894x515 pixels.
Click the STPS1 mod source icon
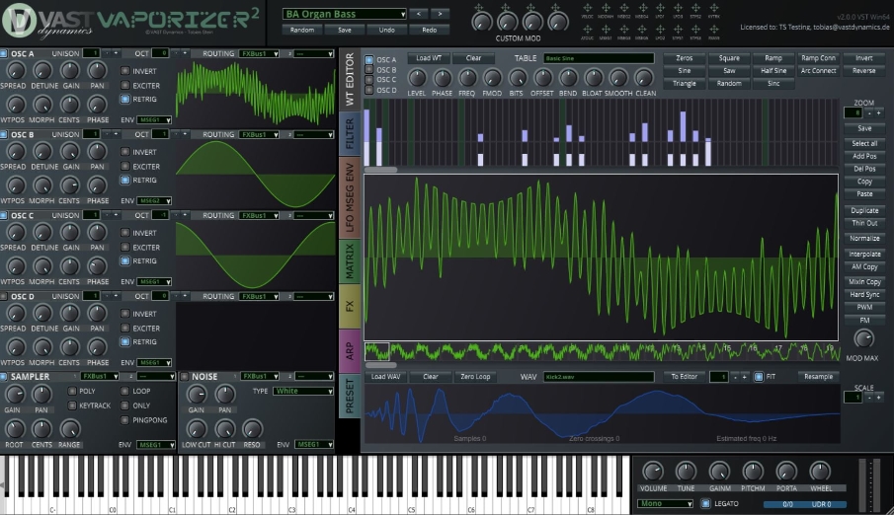coord(678,30)
